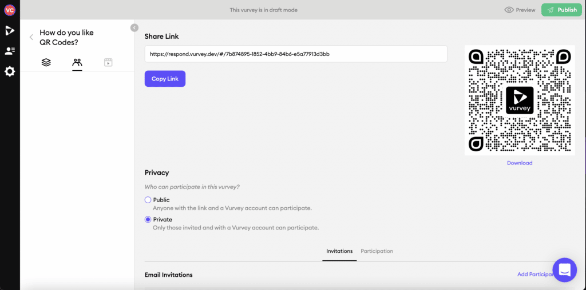This screenshot has width=586, height=290.
Task: Click the share link URL field
Action: [296, 54]
